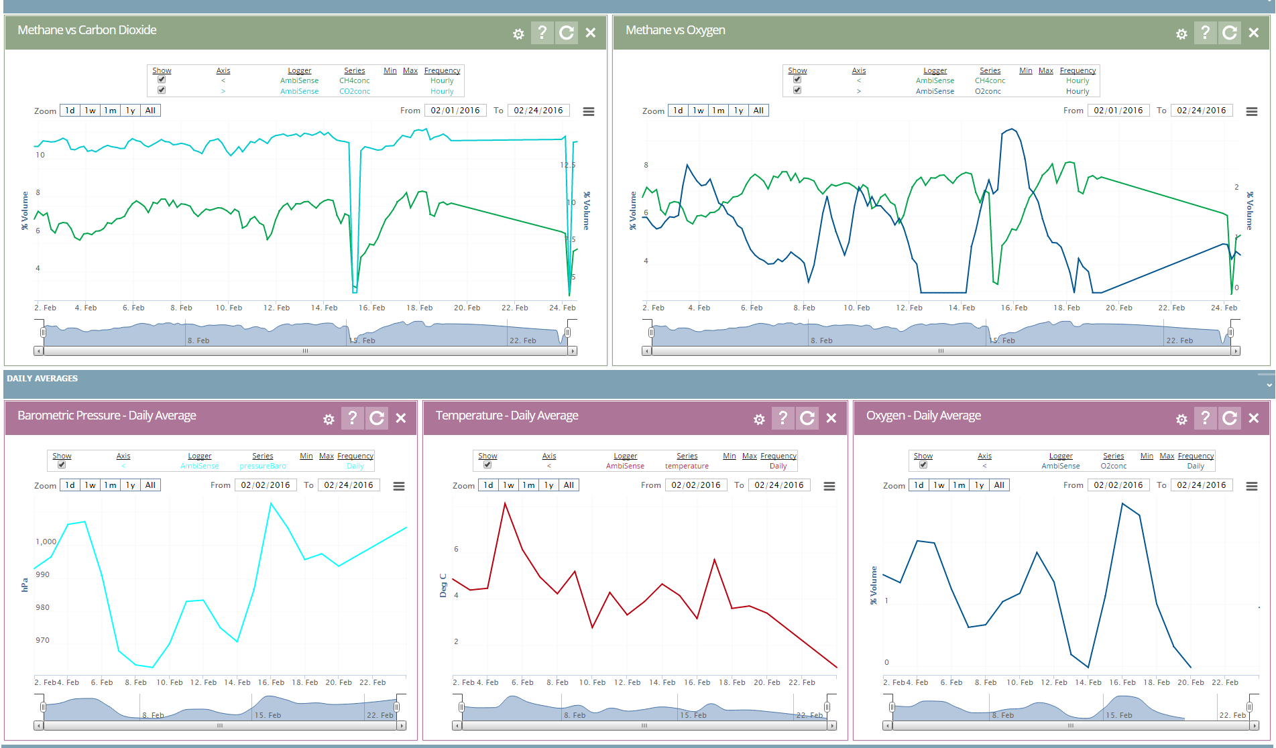Click the From date field in Temperature panel
The width and height of the screenshot is (1276, 748).
coord(695,485)
